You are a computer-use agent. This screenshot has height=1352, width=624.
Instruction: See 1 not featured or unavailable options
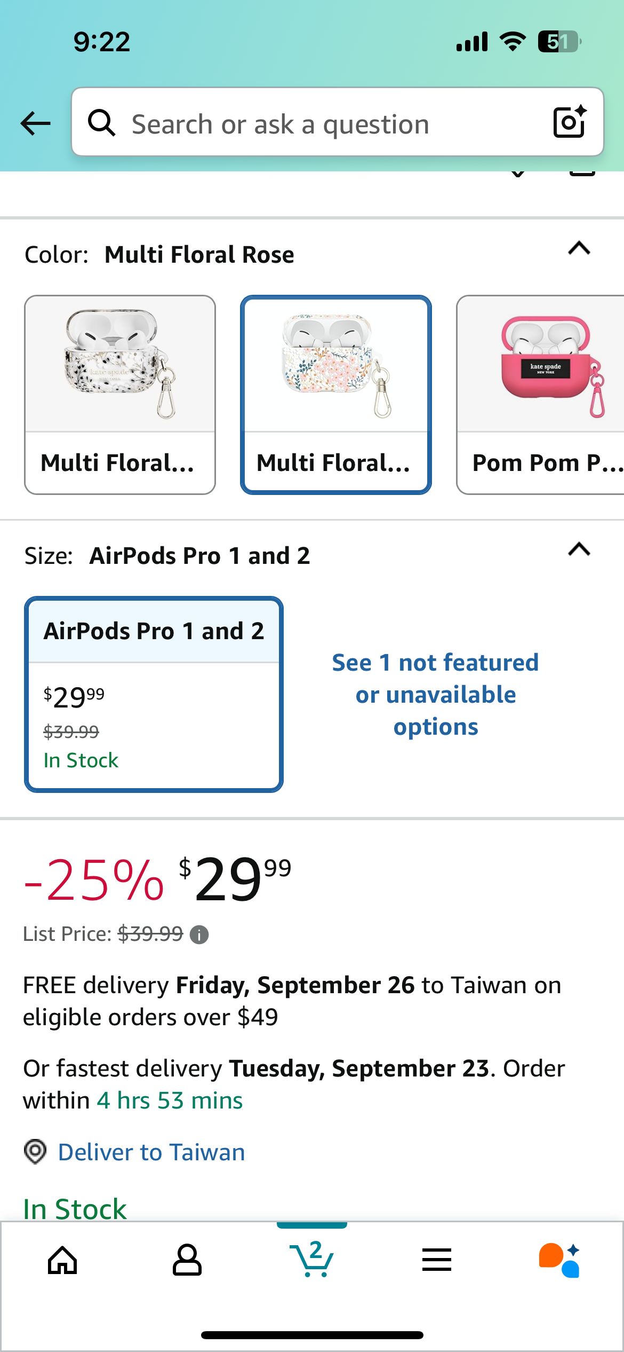436,694
